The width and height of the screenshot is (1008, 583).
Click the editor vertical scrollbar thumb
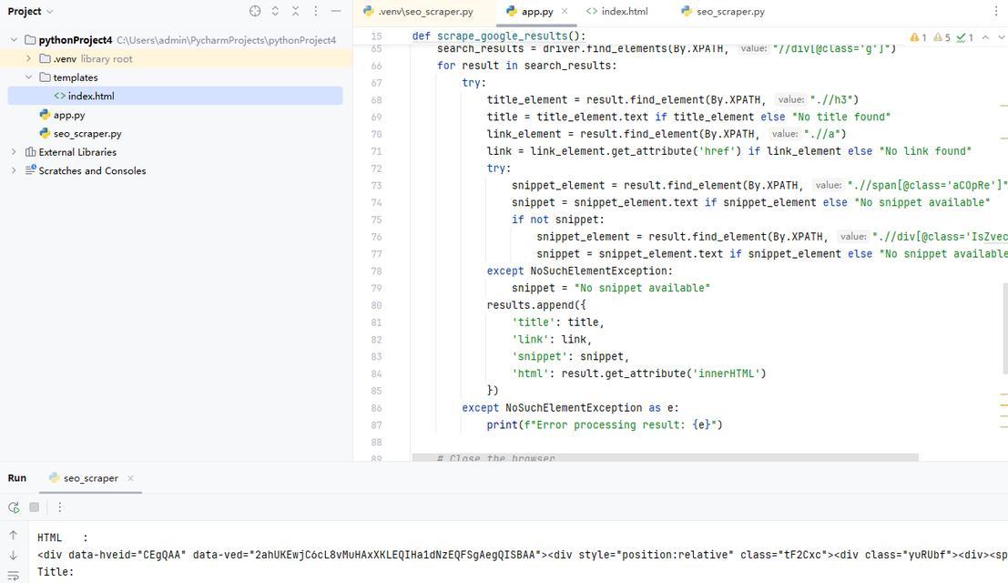(x=1004, y=328)
